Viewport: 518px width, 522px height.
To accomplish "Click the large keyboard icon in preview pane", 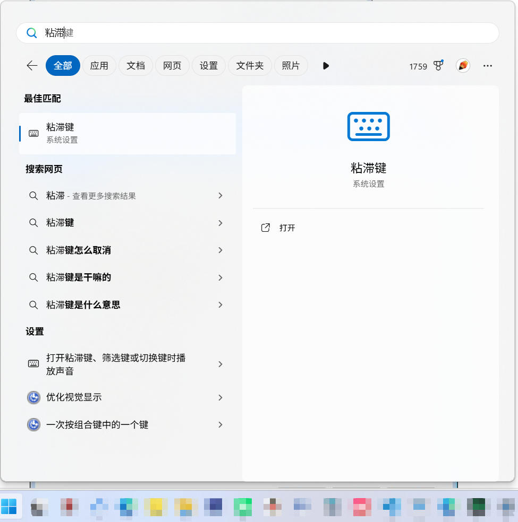I will [x=368, y=126].
